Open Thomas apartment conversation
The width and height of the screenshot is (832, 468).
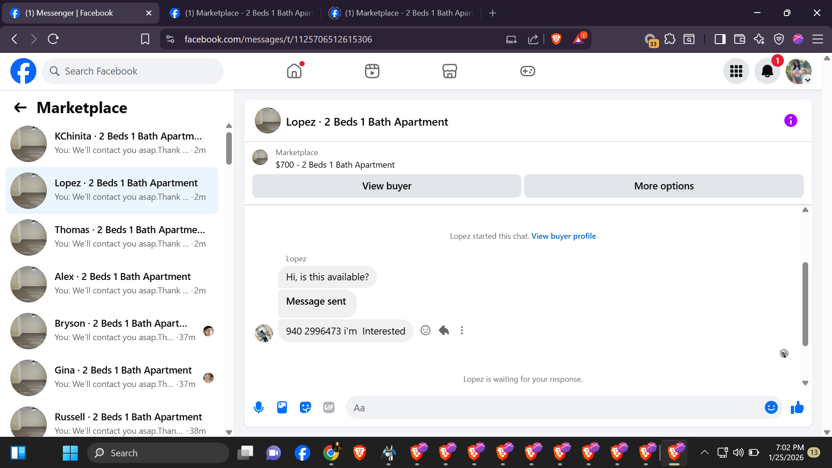point(112,237)
